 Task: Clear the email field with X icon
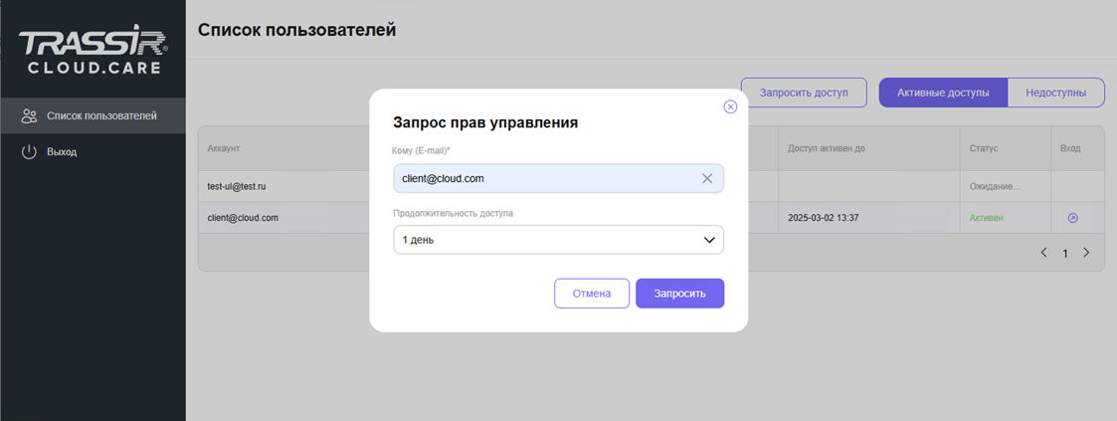coord(707,179)
